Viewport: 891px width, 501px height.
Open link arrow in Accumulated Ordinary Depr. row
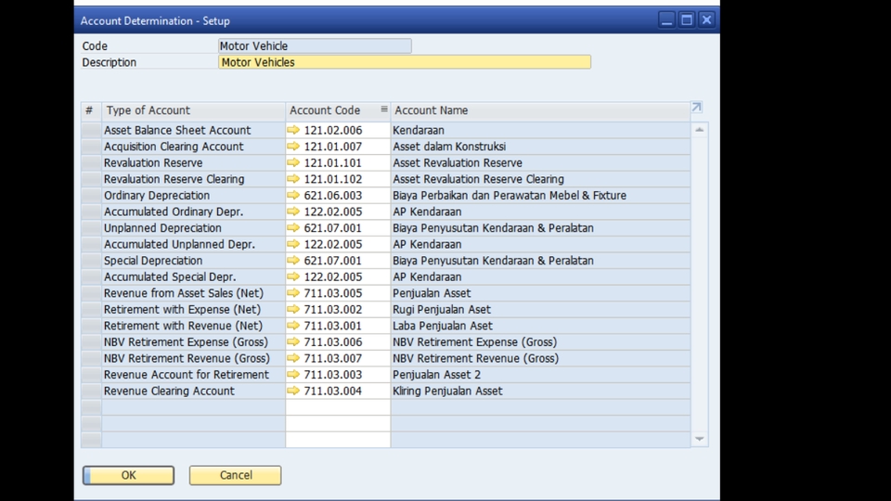click(x=292, y=212)
